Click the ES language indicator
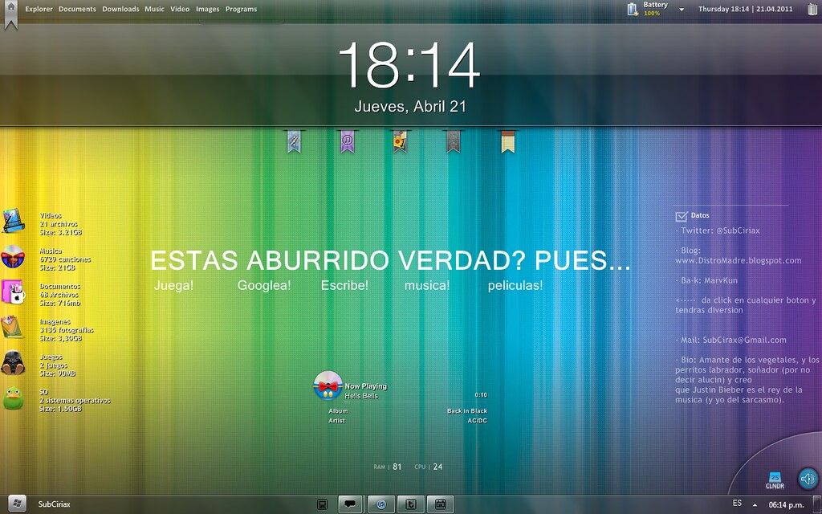Viewport: 822px width, 514px height. pos(737,503)
